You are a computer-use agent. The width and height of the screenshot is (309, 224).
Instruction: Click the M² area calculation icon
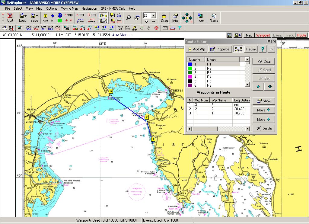(x=165, y=28)
